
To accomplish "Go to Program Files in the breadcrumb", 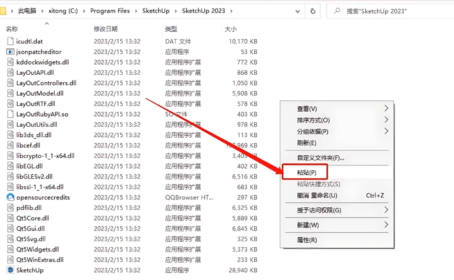I will tap(110, 11).
